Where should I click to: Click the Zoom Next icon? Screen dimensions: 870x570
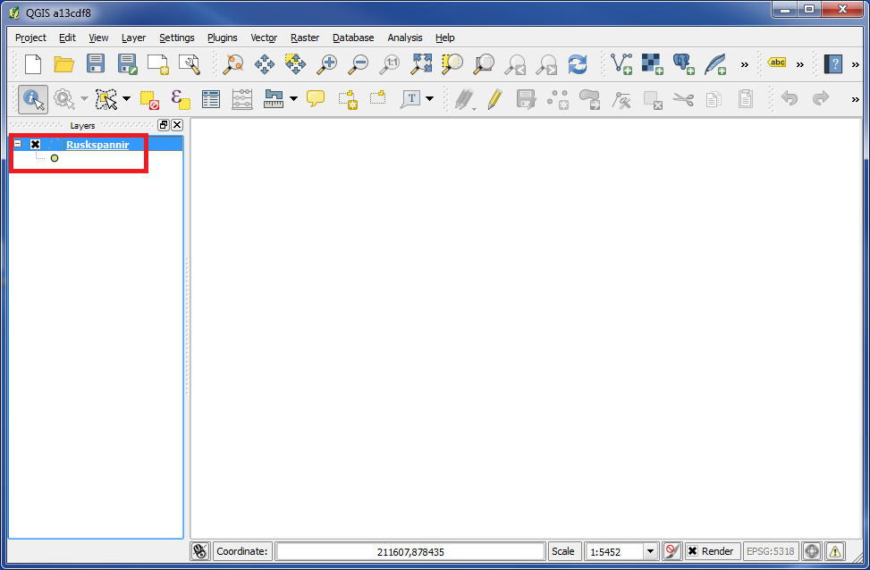coord(546,65)
